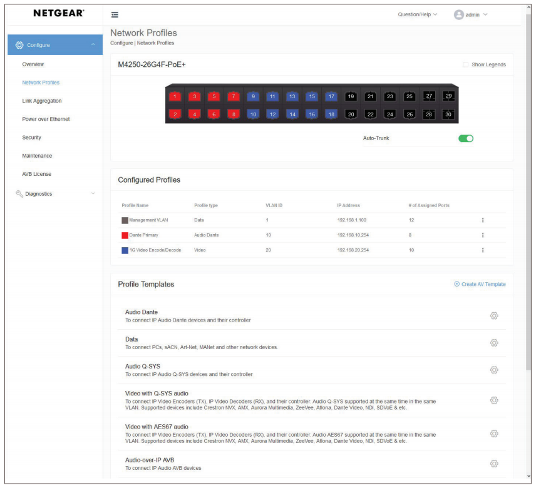Viewport: 536px width, 488px height.
Task: Click the Video with AES67 audio title
Action: coord(157,427)
